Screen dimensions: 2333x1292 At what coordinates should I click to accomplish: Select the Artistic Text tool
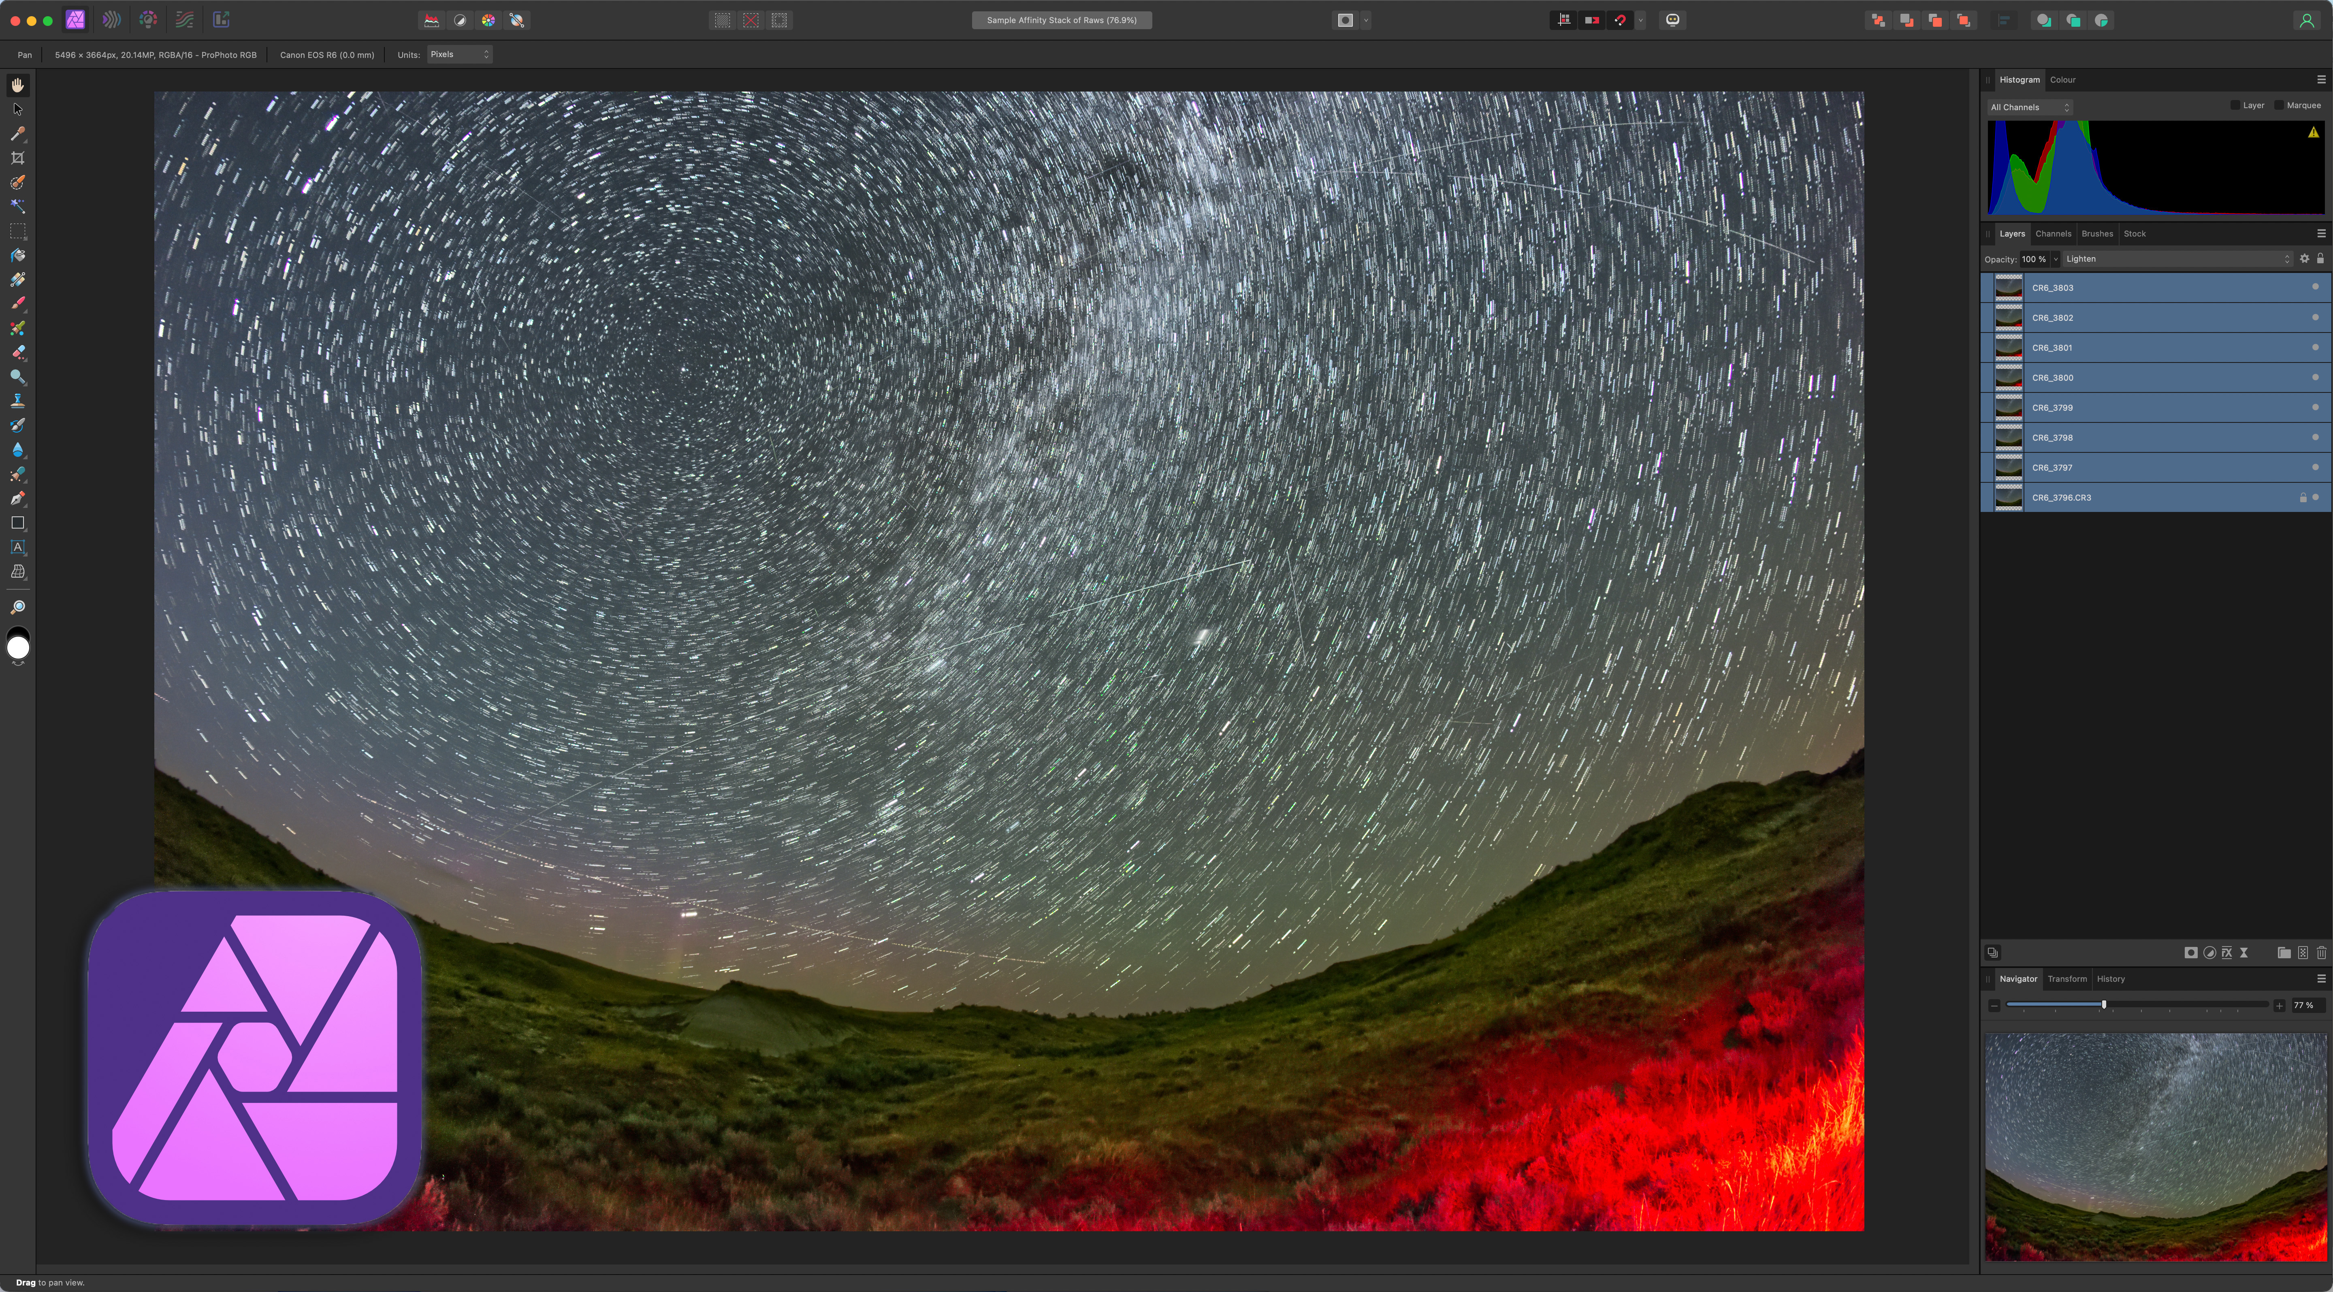pyautogui.click(x=17, y=548)
